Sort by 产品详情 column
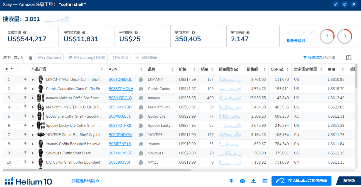361x187 pixels. pos(102,69)
